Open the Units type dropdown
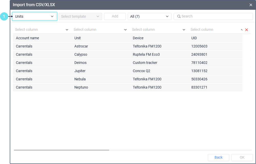256x164 pixels. [34, 16]
